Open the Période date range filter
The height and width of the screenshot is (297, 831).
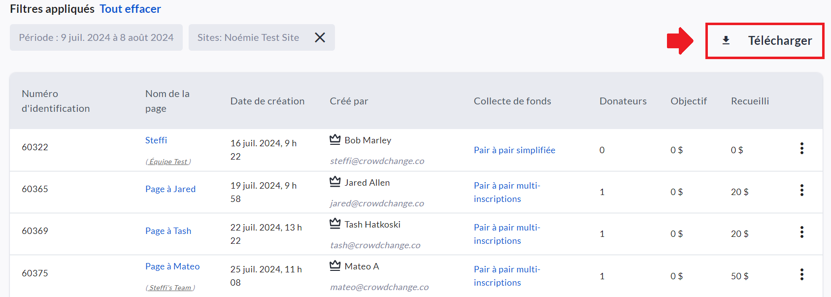point(96,37)
